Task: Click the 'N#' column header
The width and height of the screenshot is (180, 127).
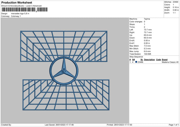Action: 133,60
